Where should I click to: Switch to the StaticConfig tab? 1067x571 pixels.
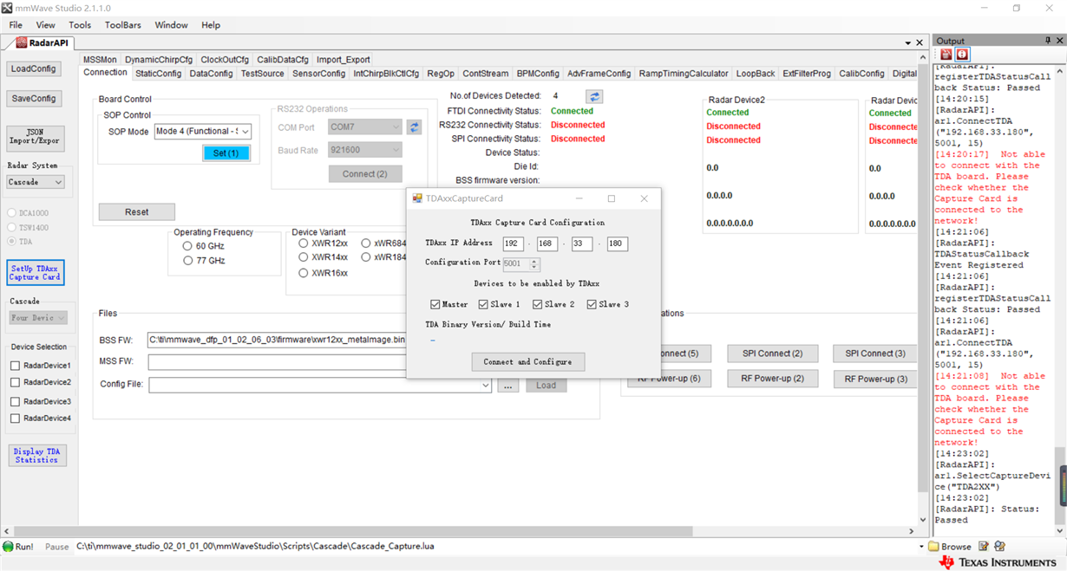[158, 74]
